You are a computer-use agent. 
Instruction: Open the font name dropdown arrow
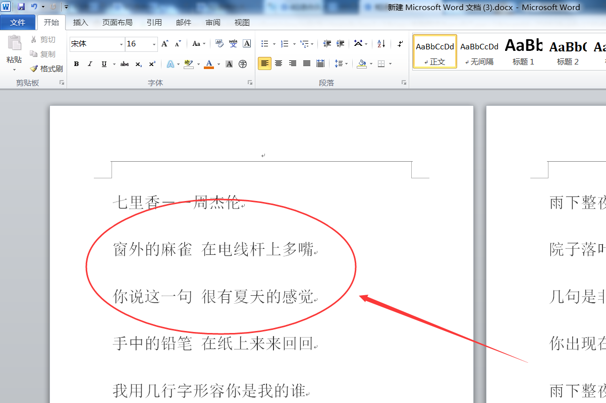(121, 44)
